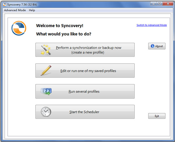The image size is (175, 142).
Task: Start a new synchronization or backup profile
Action: click(x=85, y=50)
